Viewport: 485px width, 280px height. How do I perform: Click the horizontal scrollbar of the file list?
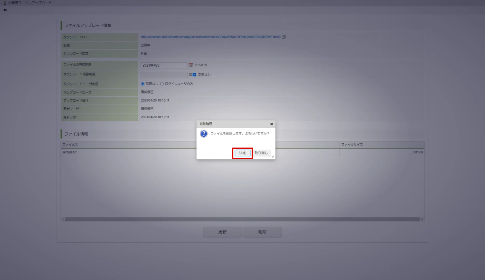point(242,219)
